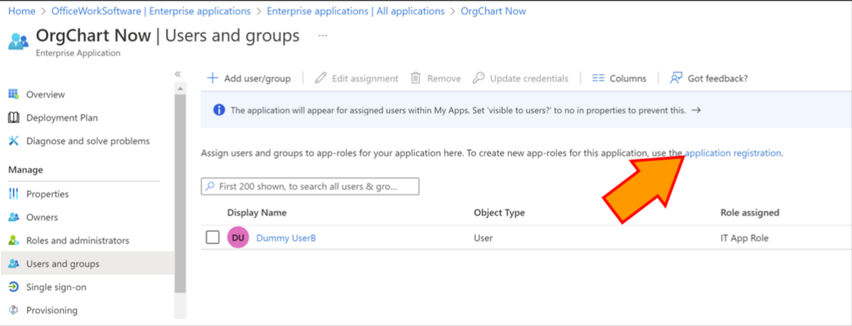Click the Owners people icon

click(14, 217)
